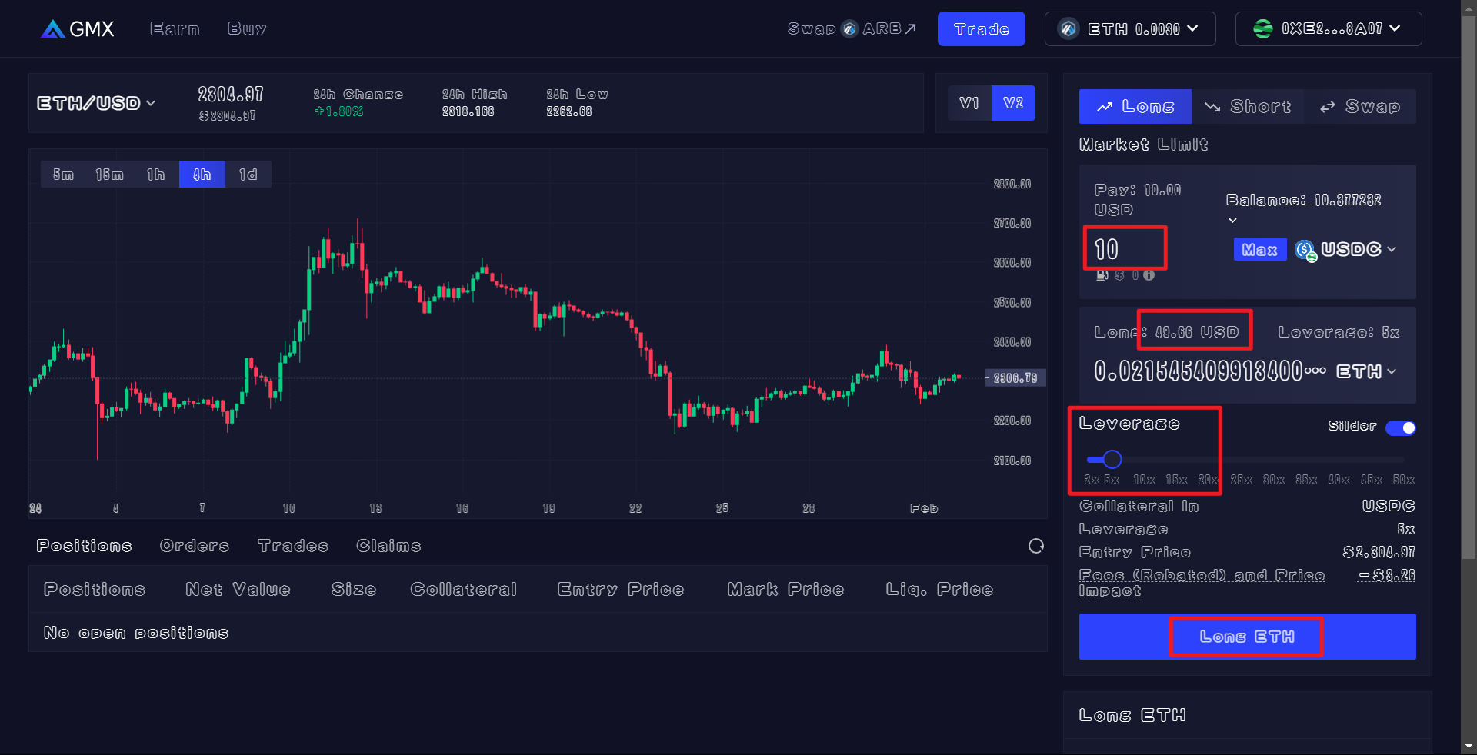Switch to the Orders tab

(x=195, y=546)
